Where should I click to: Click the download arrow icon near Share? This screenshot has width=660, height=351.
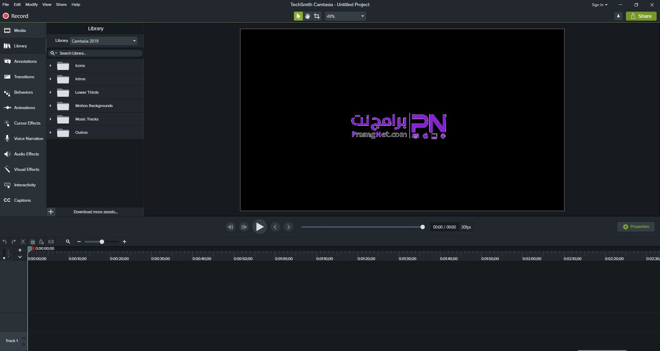(x=618, y=16)
